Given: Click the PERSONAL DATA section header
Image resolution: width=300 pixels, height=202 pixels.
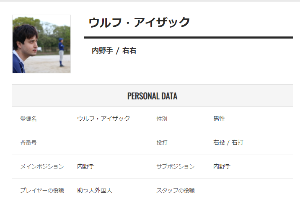Looking at the screenshot, I should tap(152, 96).
